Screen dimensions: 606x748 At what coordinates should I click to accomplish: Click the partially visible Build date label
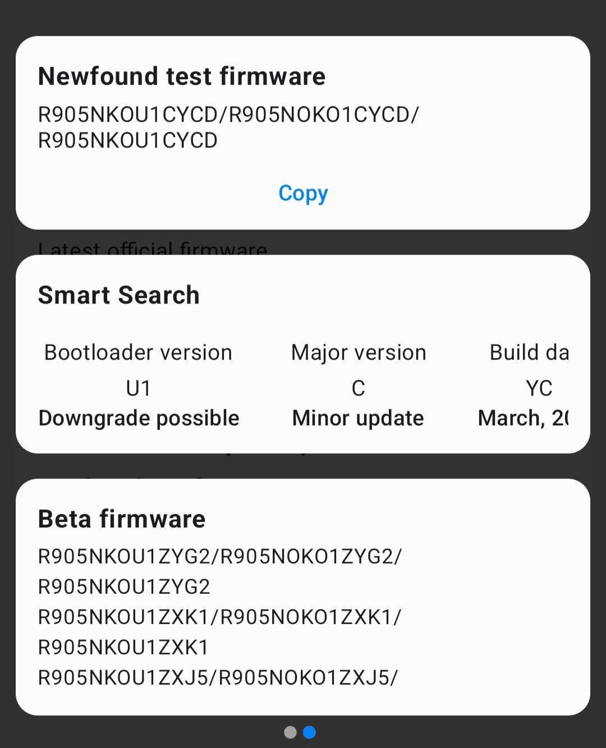[x=529, y=352]
